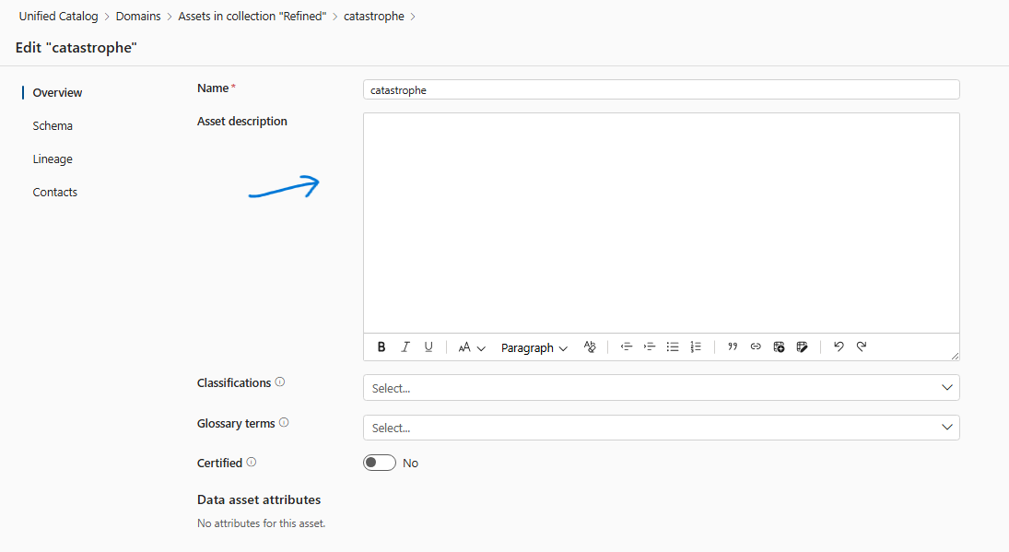Viewport: 1009px width, 552px height.
Task: Click the "No attributes for this asset." text
Action: [x=262, y=523]
